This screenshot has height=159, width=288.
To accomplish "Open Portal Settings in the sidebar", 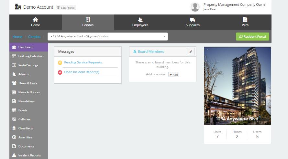I will (28, 65).
